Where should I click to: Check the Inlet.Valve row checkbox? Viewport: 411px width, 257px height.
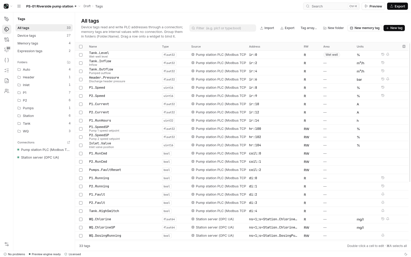click(x=81, y=145)
